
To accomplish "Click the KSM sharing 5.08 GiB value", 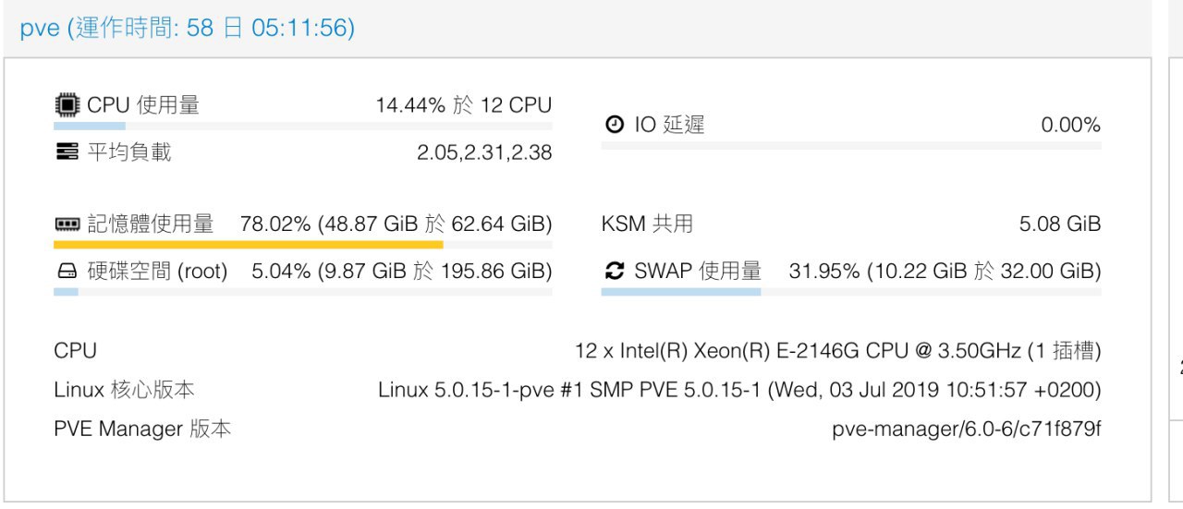I will [1060, 224].
